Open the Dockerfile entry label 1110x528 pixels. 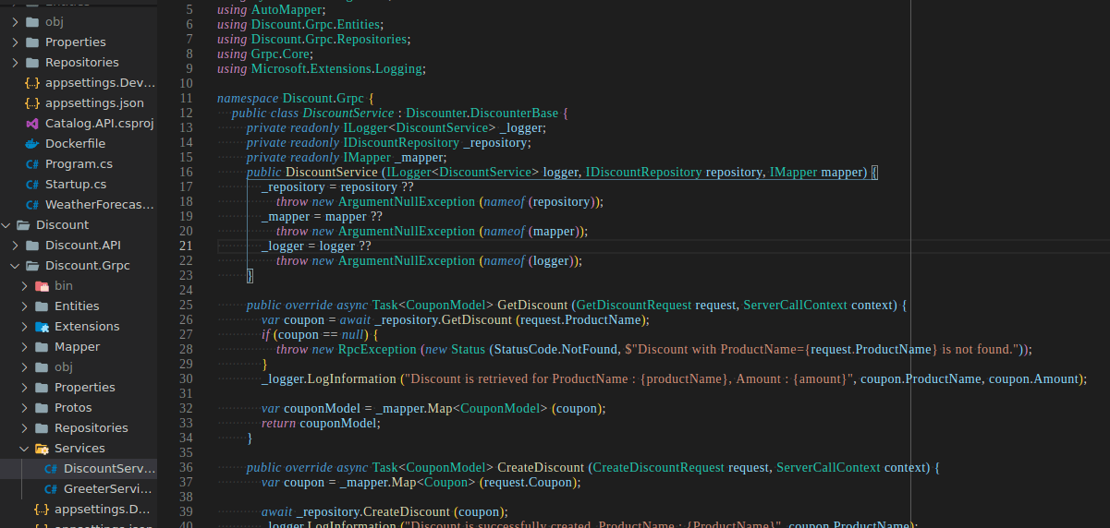pyautogui.click(x=75, y=143)
